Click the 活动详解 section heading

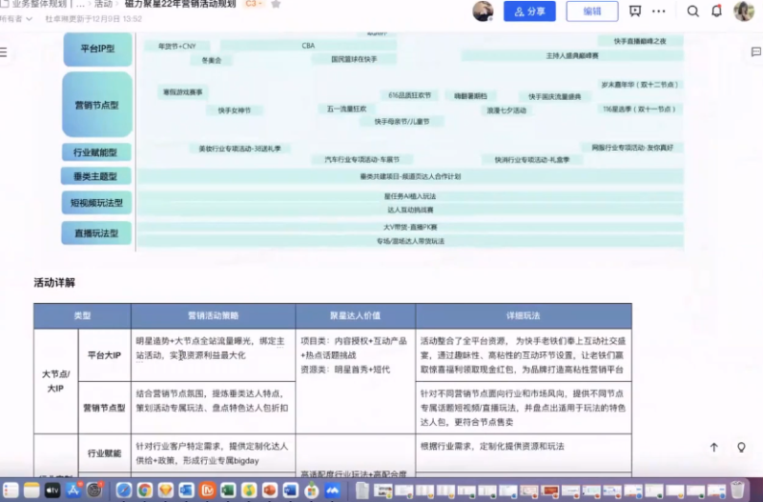(54, 282)
